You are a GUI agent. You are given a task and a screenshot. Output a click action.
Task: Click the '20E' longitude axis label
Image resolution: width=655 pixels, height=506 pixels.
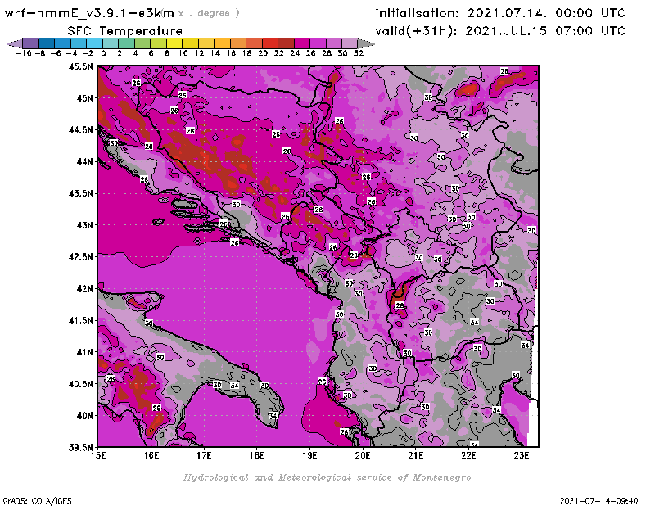[363, 455]
